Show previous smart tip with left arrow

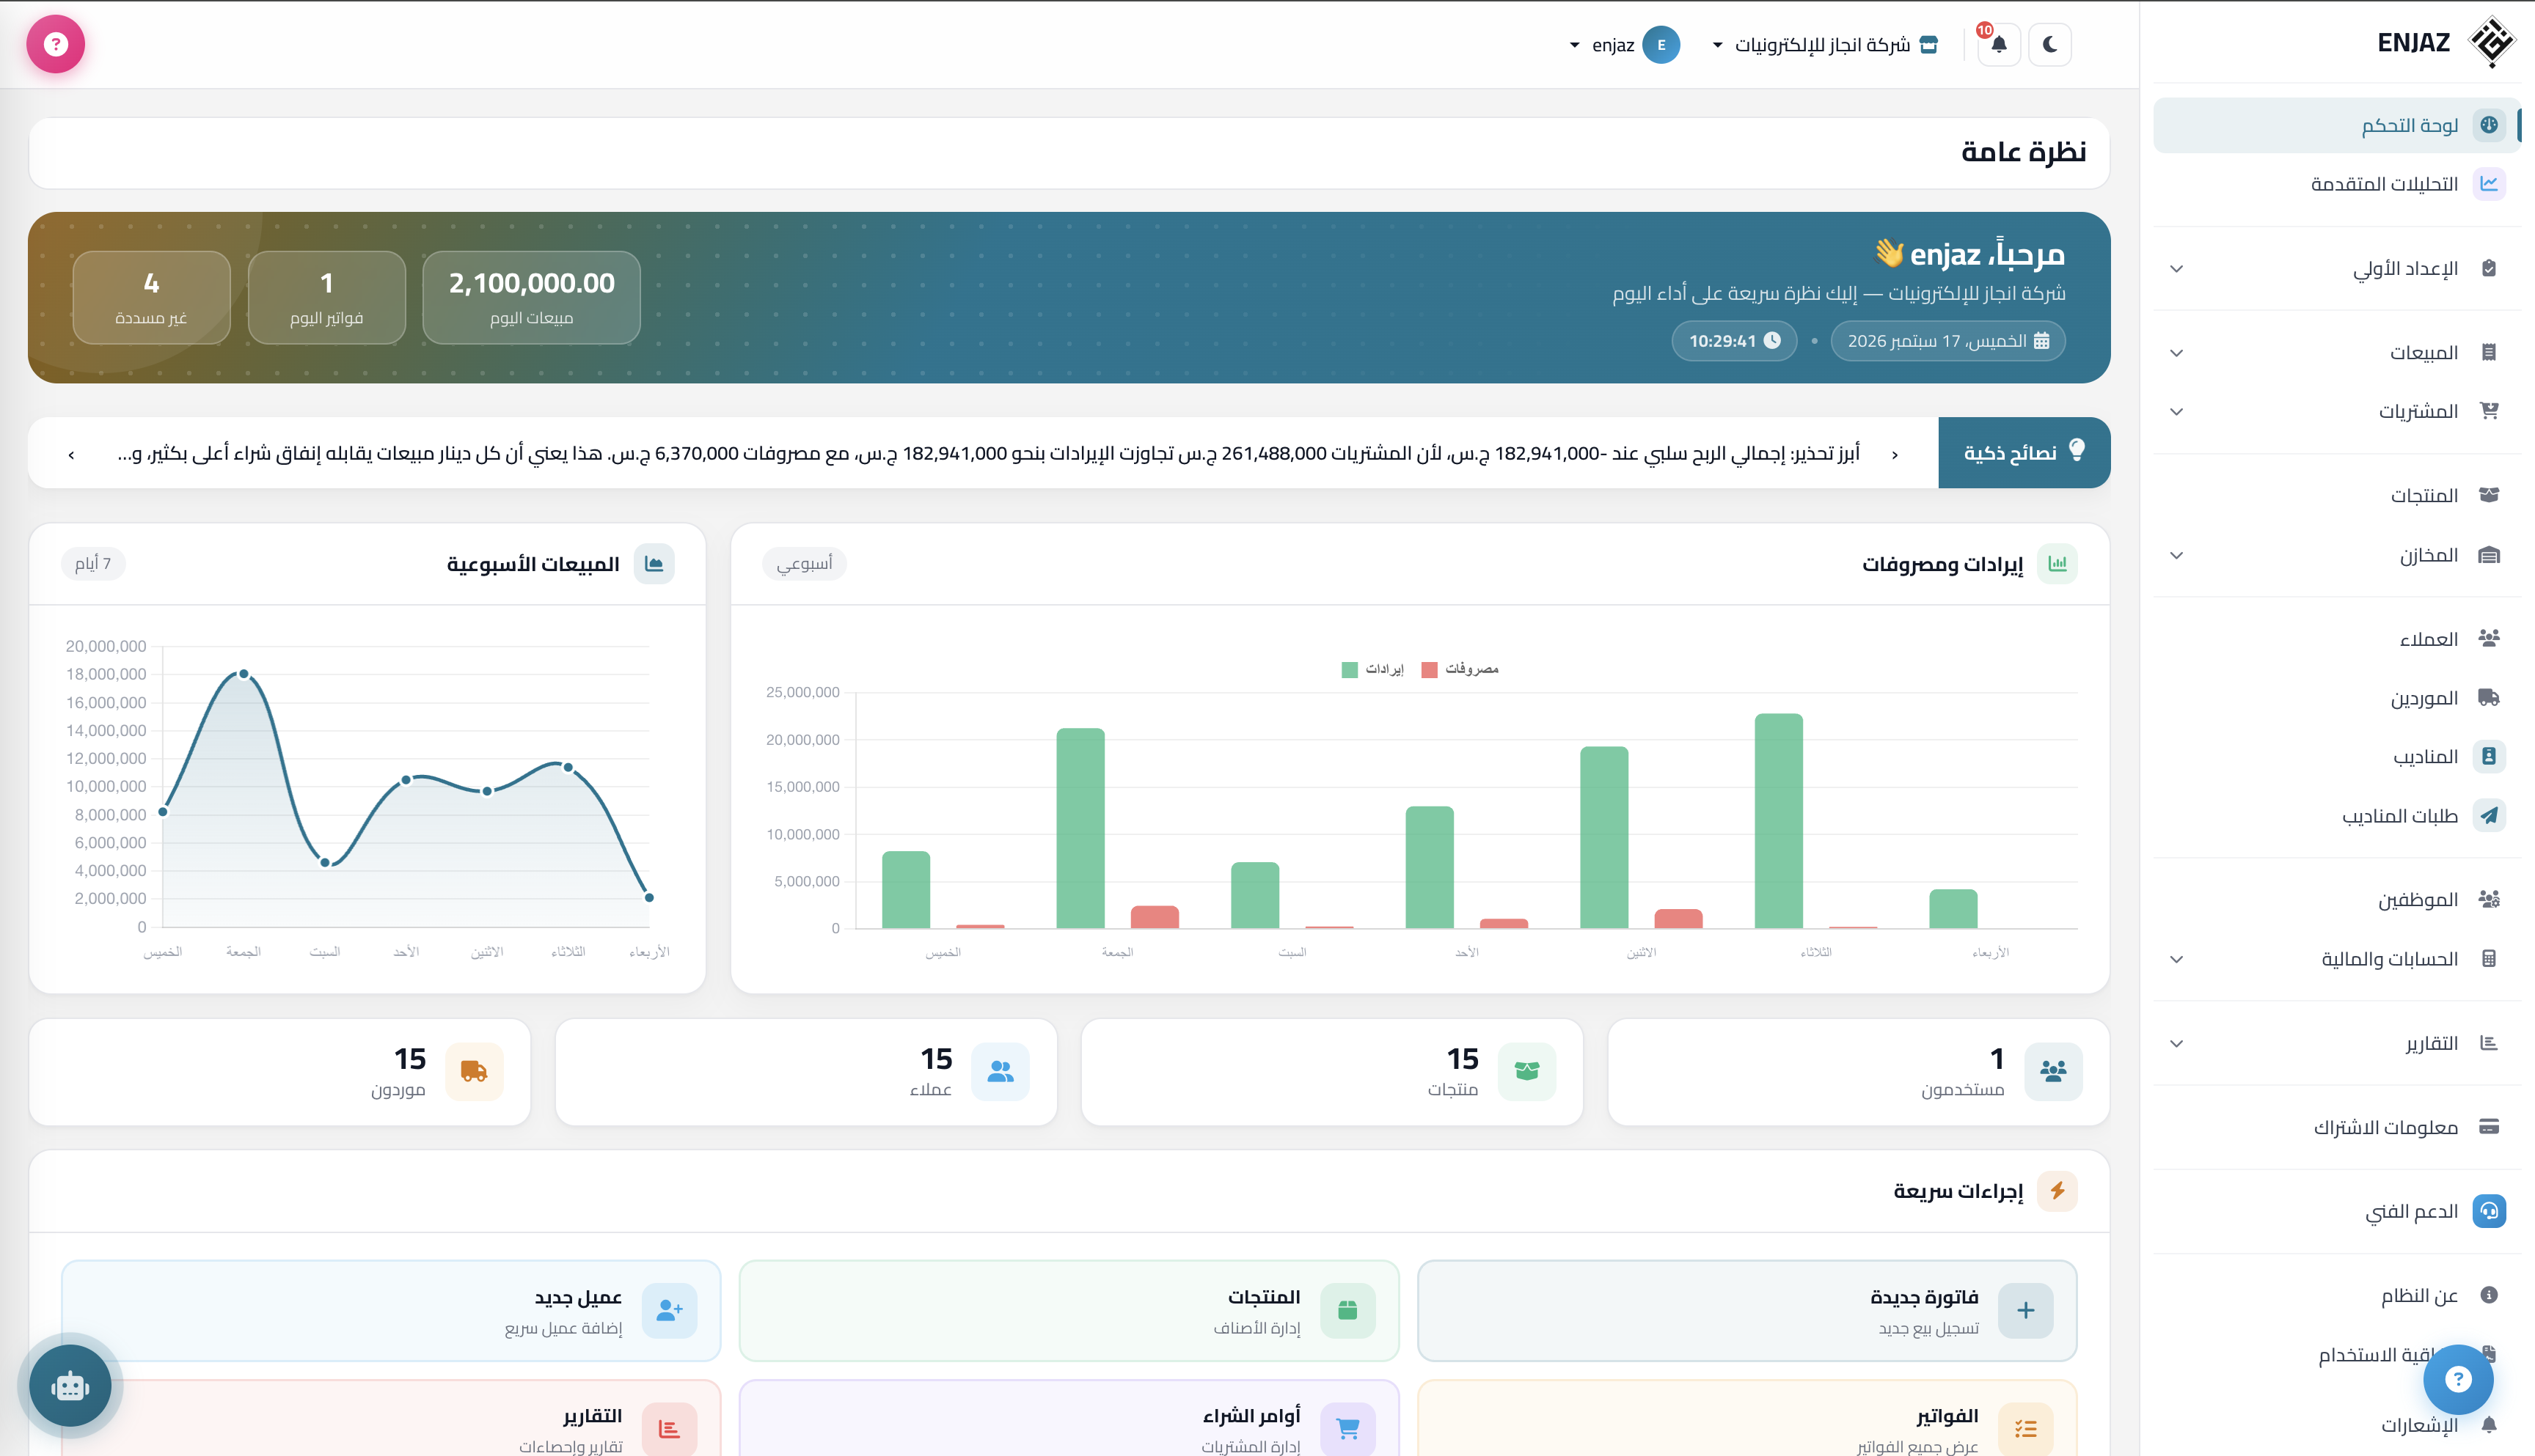(x=71, y=454)
